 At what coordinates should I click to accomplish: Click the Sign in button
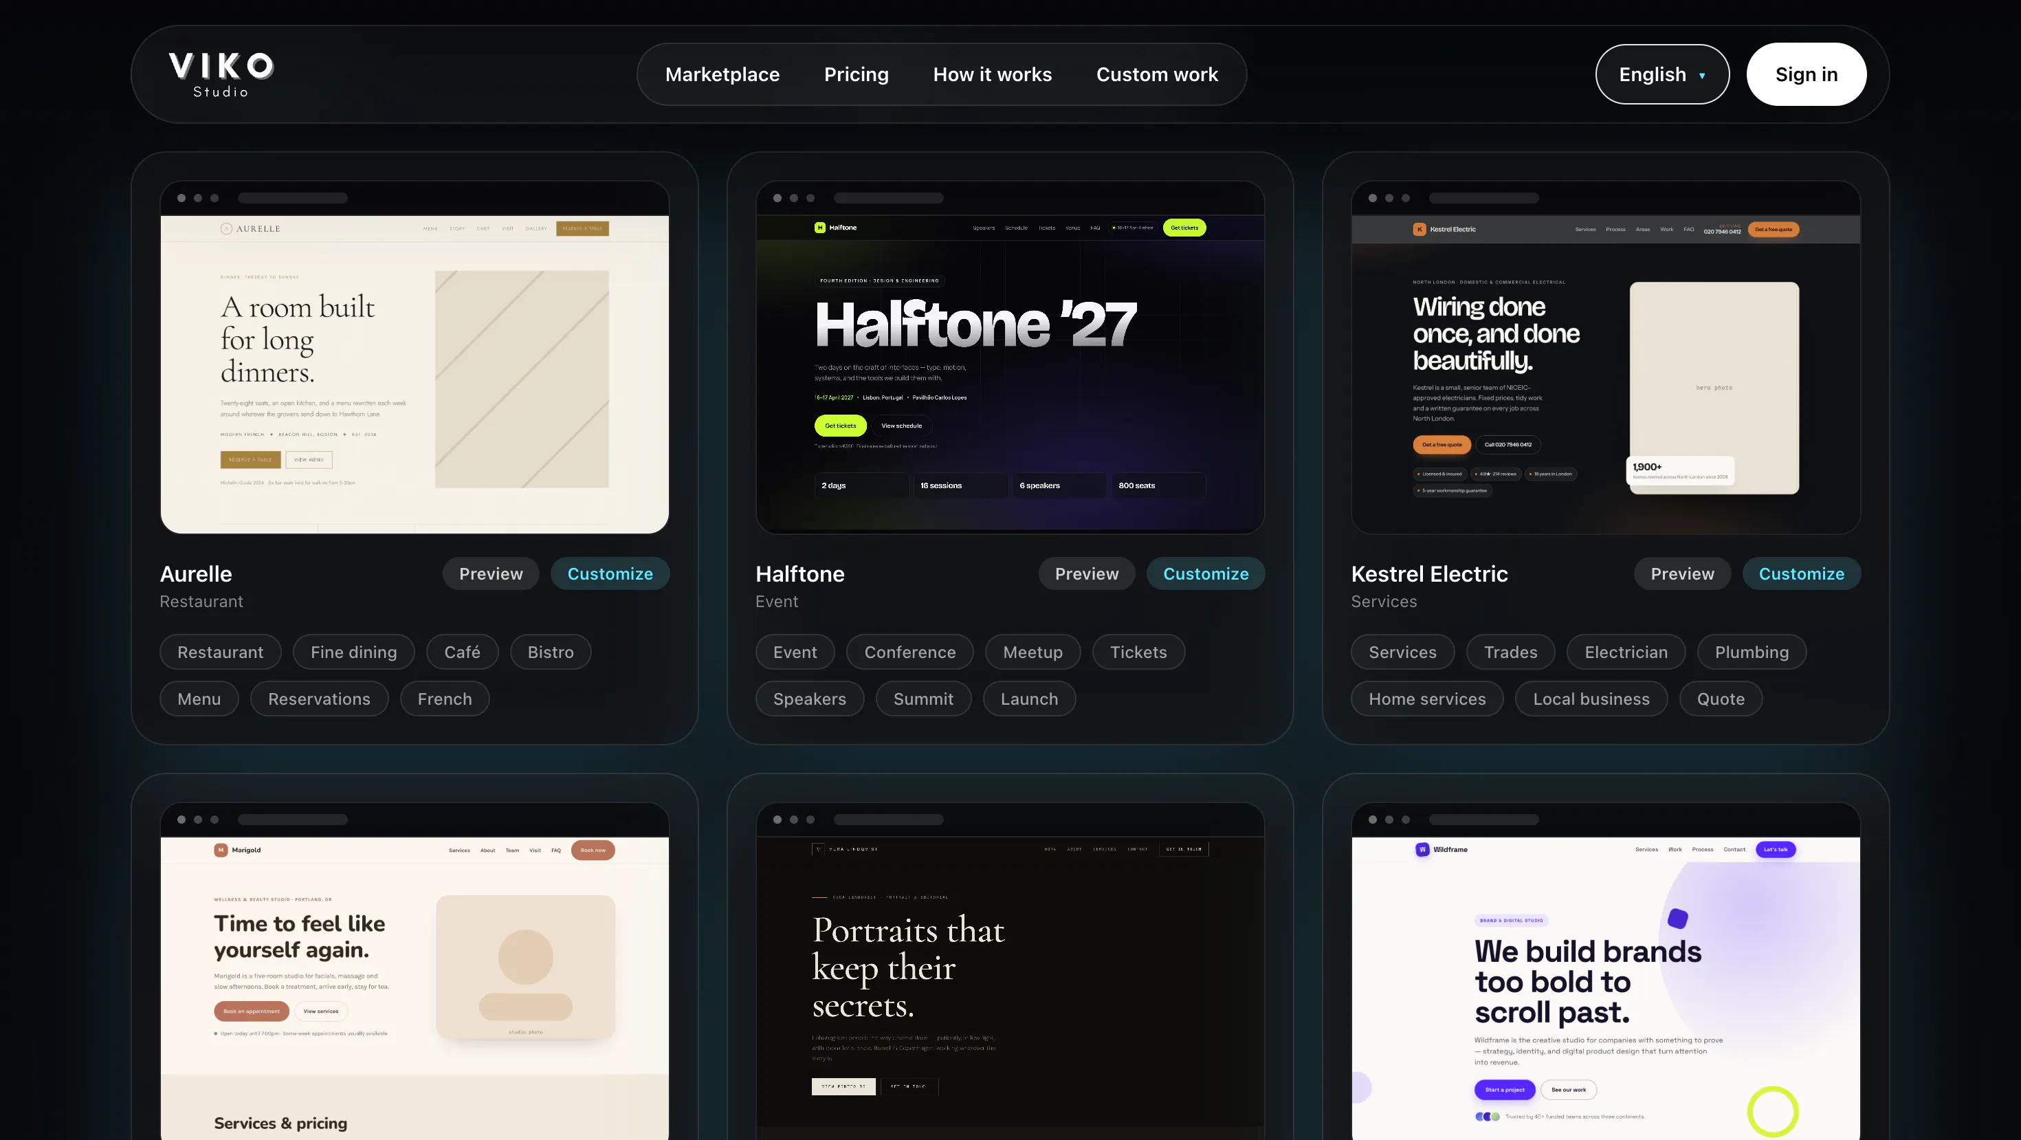tap(1806, 74)
